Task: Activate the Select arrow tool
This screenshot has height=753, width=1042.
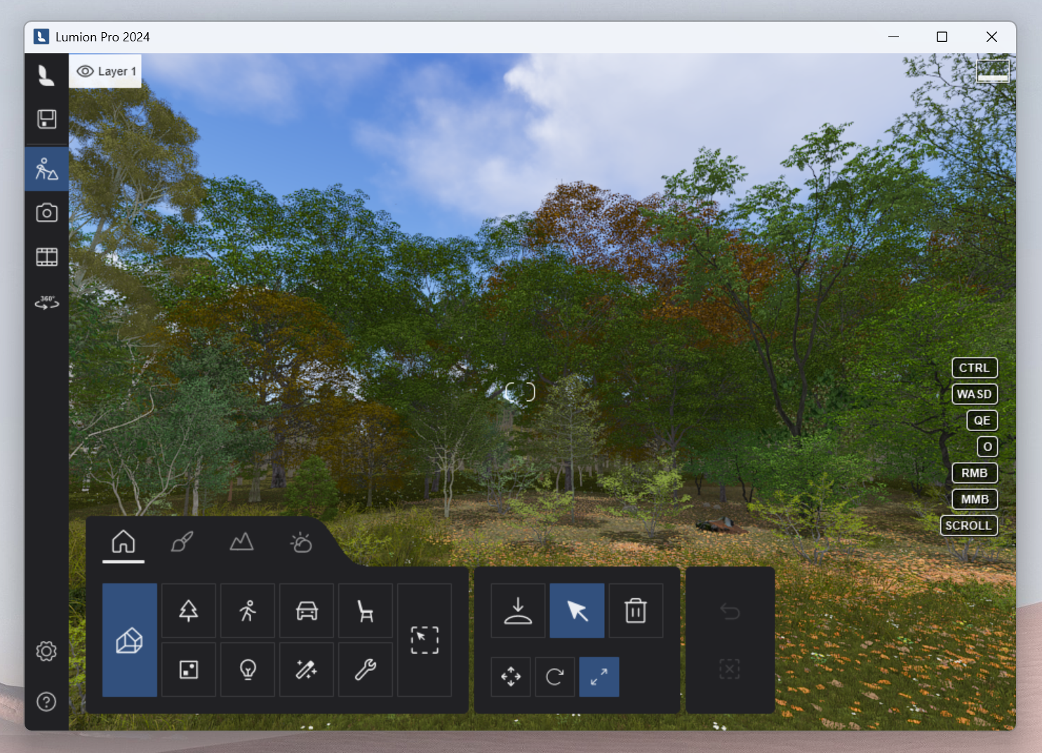Action: tap(577, 611)
